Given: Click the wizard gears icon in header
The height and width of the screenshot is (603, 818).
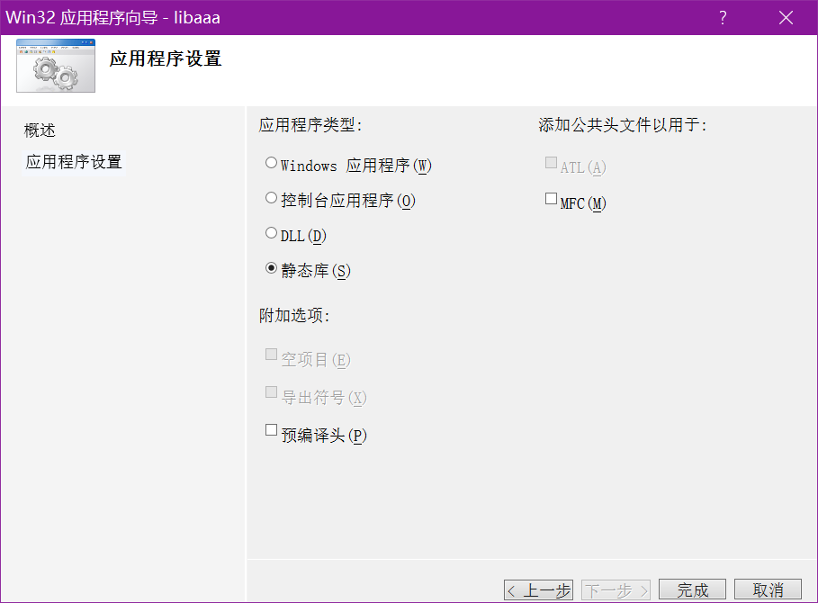Looking at the screenshot, I should click(x=55, y=67).
